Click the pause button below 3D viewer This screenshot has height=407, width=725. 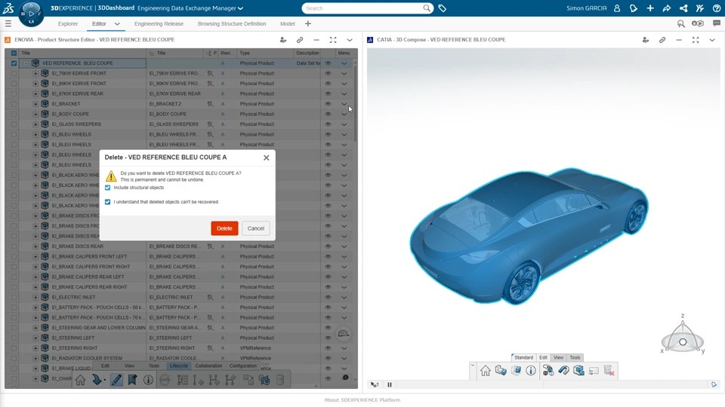pyautogui.click(x=390, y=384)
